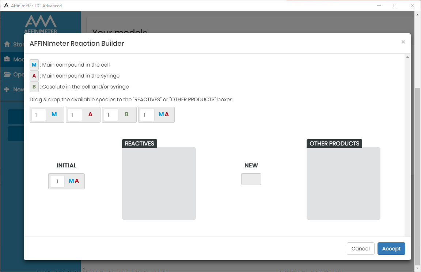The height and width of the screenshot is (272, 421).
Task: Click 'Cosolute in the cell and/or syringe' text
Action: (x=86, y=87)
